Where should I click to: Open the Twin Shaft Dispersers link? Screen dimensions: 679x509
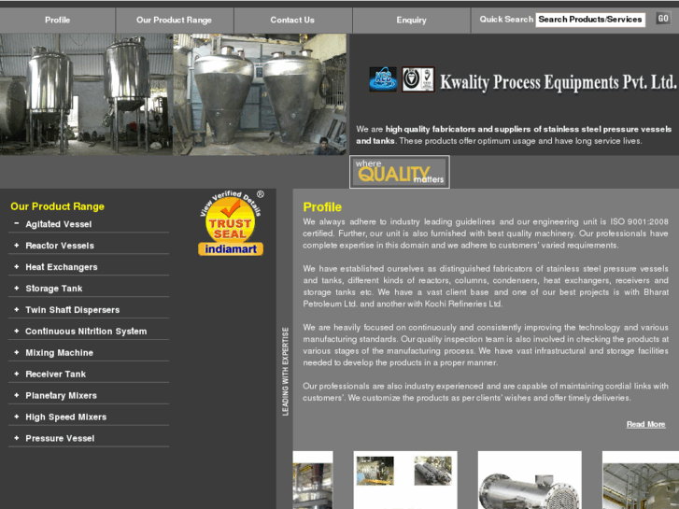[72, 310]
